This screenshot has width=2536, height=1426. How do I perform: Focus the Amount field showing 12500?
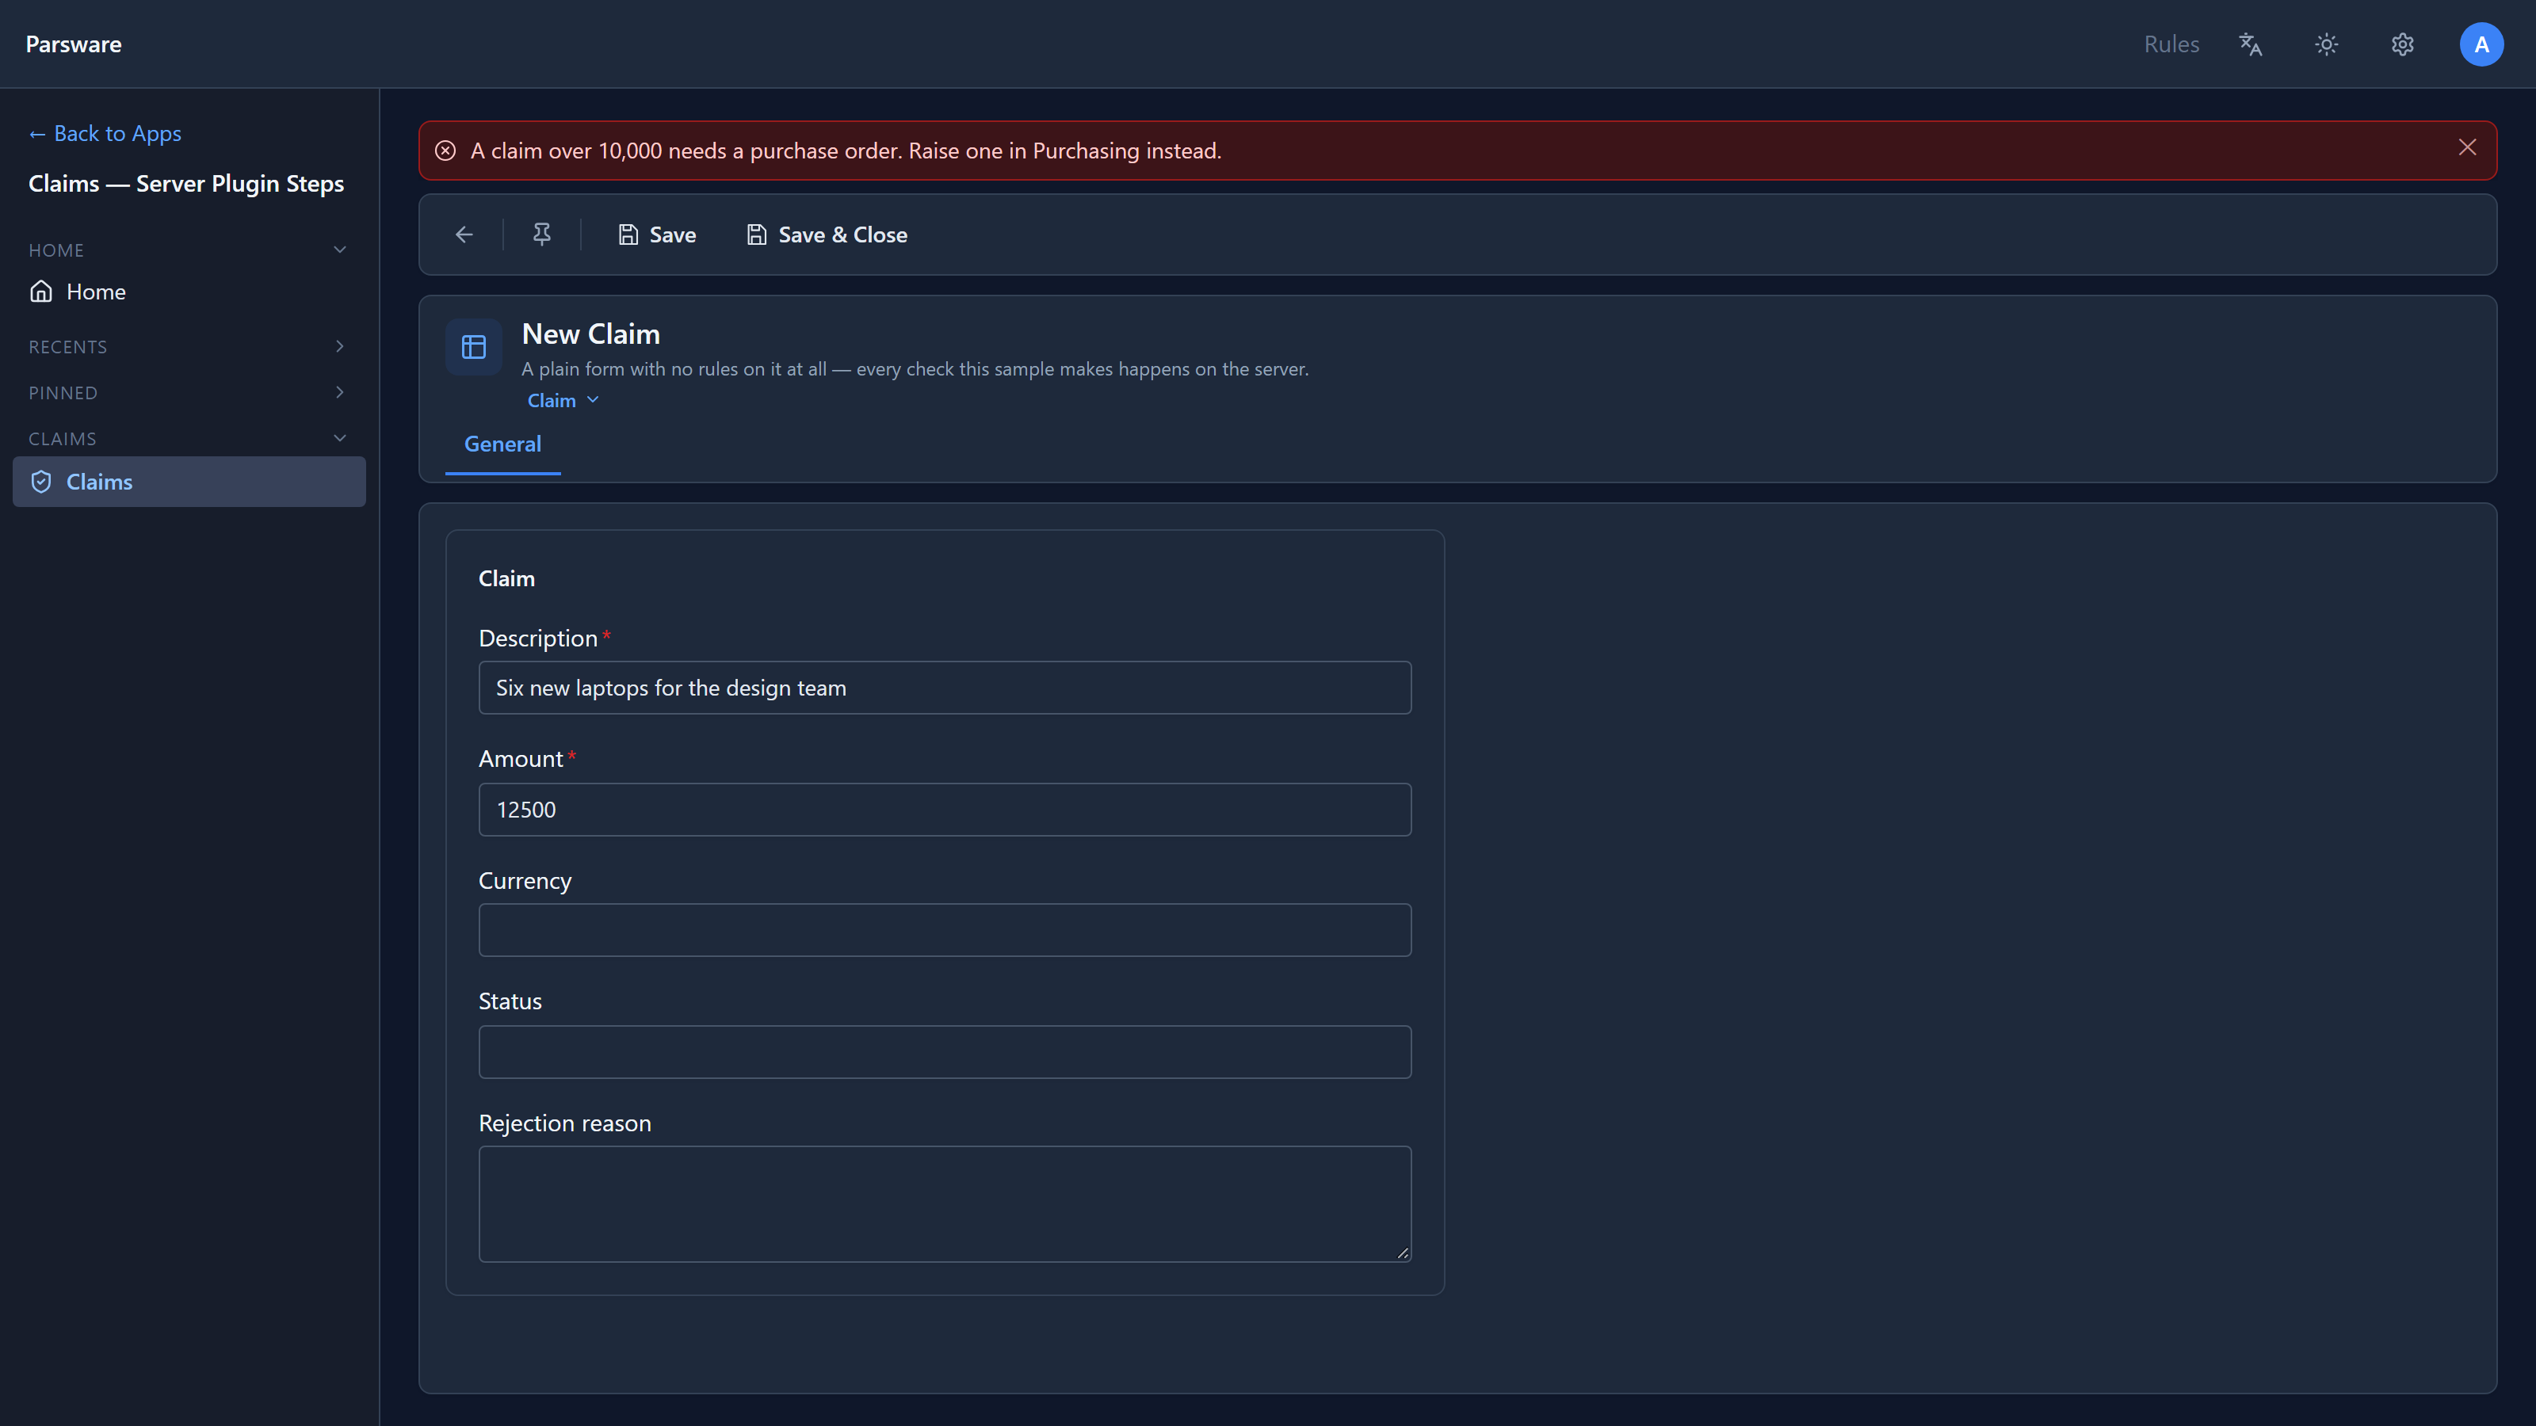[944, 809]
